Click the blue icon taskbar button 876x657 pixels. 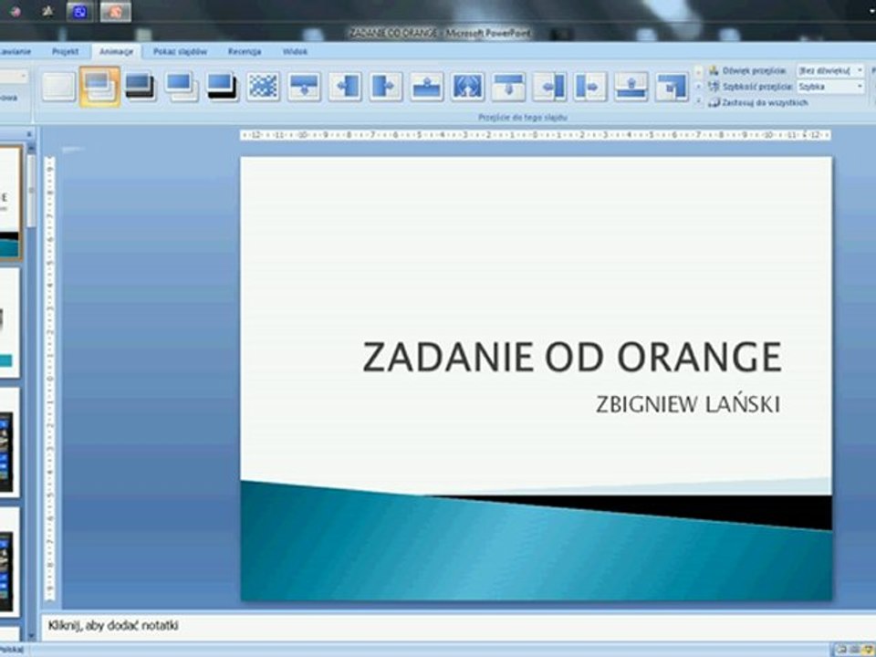pyautogui.click(x=80, y=12)
